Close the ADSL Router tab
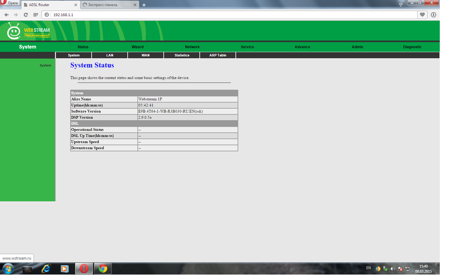The height and width of the screenshot is (277, 474). click(76, 5)
